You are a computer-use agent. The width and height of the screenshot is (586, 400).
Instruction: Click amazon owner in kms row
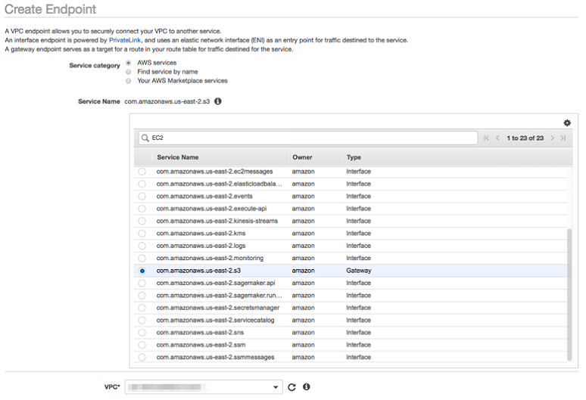pos(303,233)
